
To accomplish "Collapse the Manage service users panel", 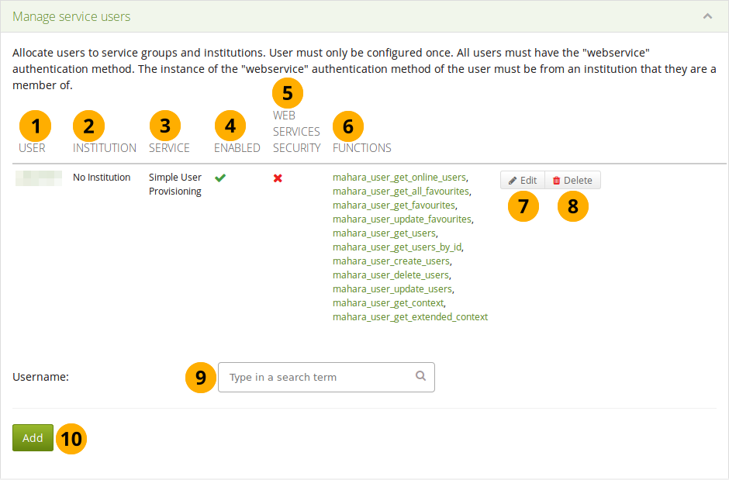I will coord(707,16).
